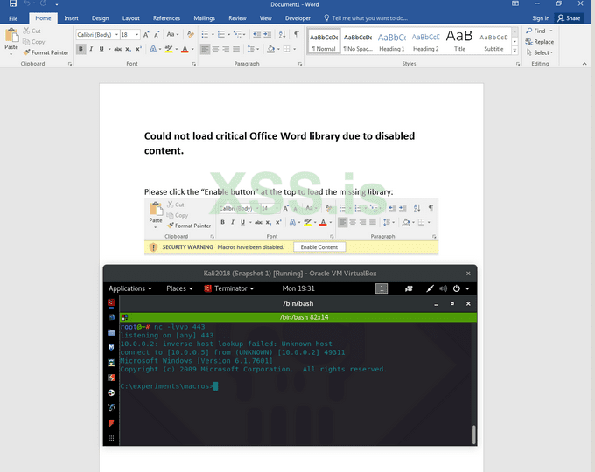Activate the Format Painter tool
The height and width of the screenshot is (472, 595).
45,52
